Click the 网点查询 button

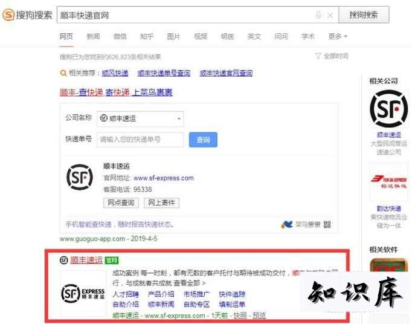121,202
